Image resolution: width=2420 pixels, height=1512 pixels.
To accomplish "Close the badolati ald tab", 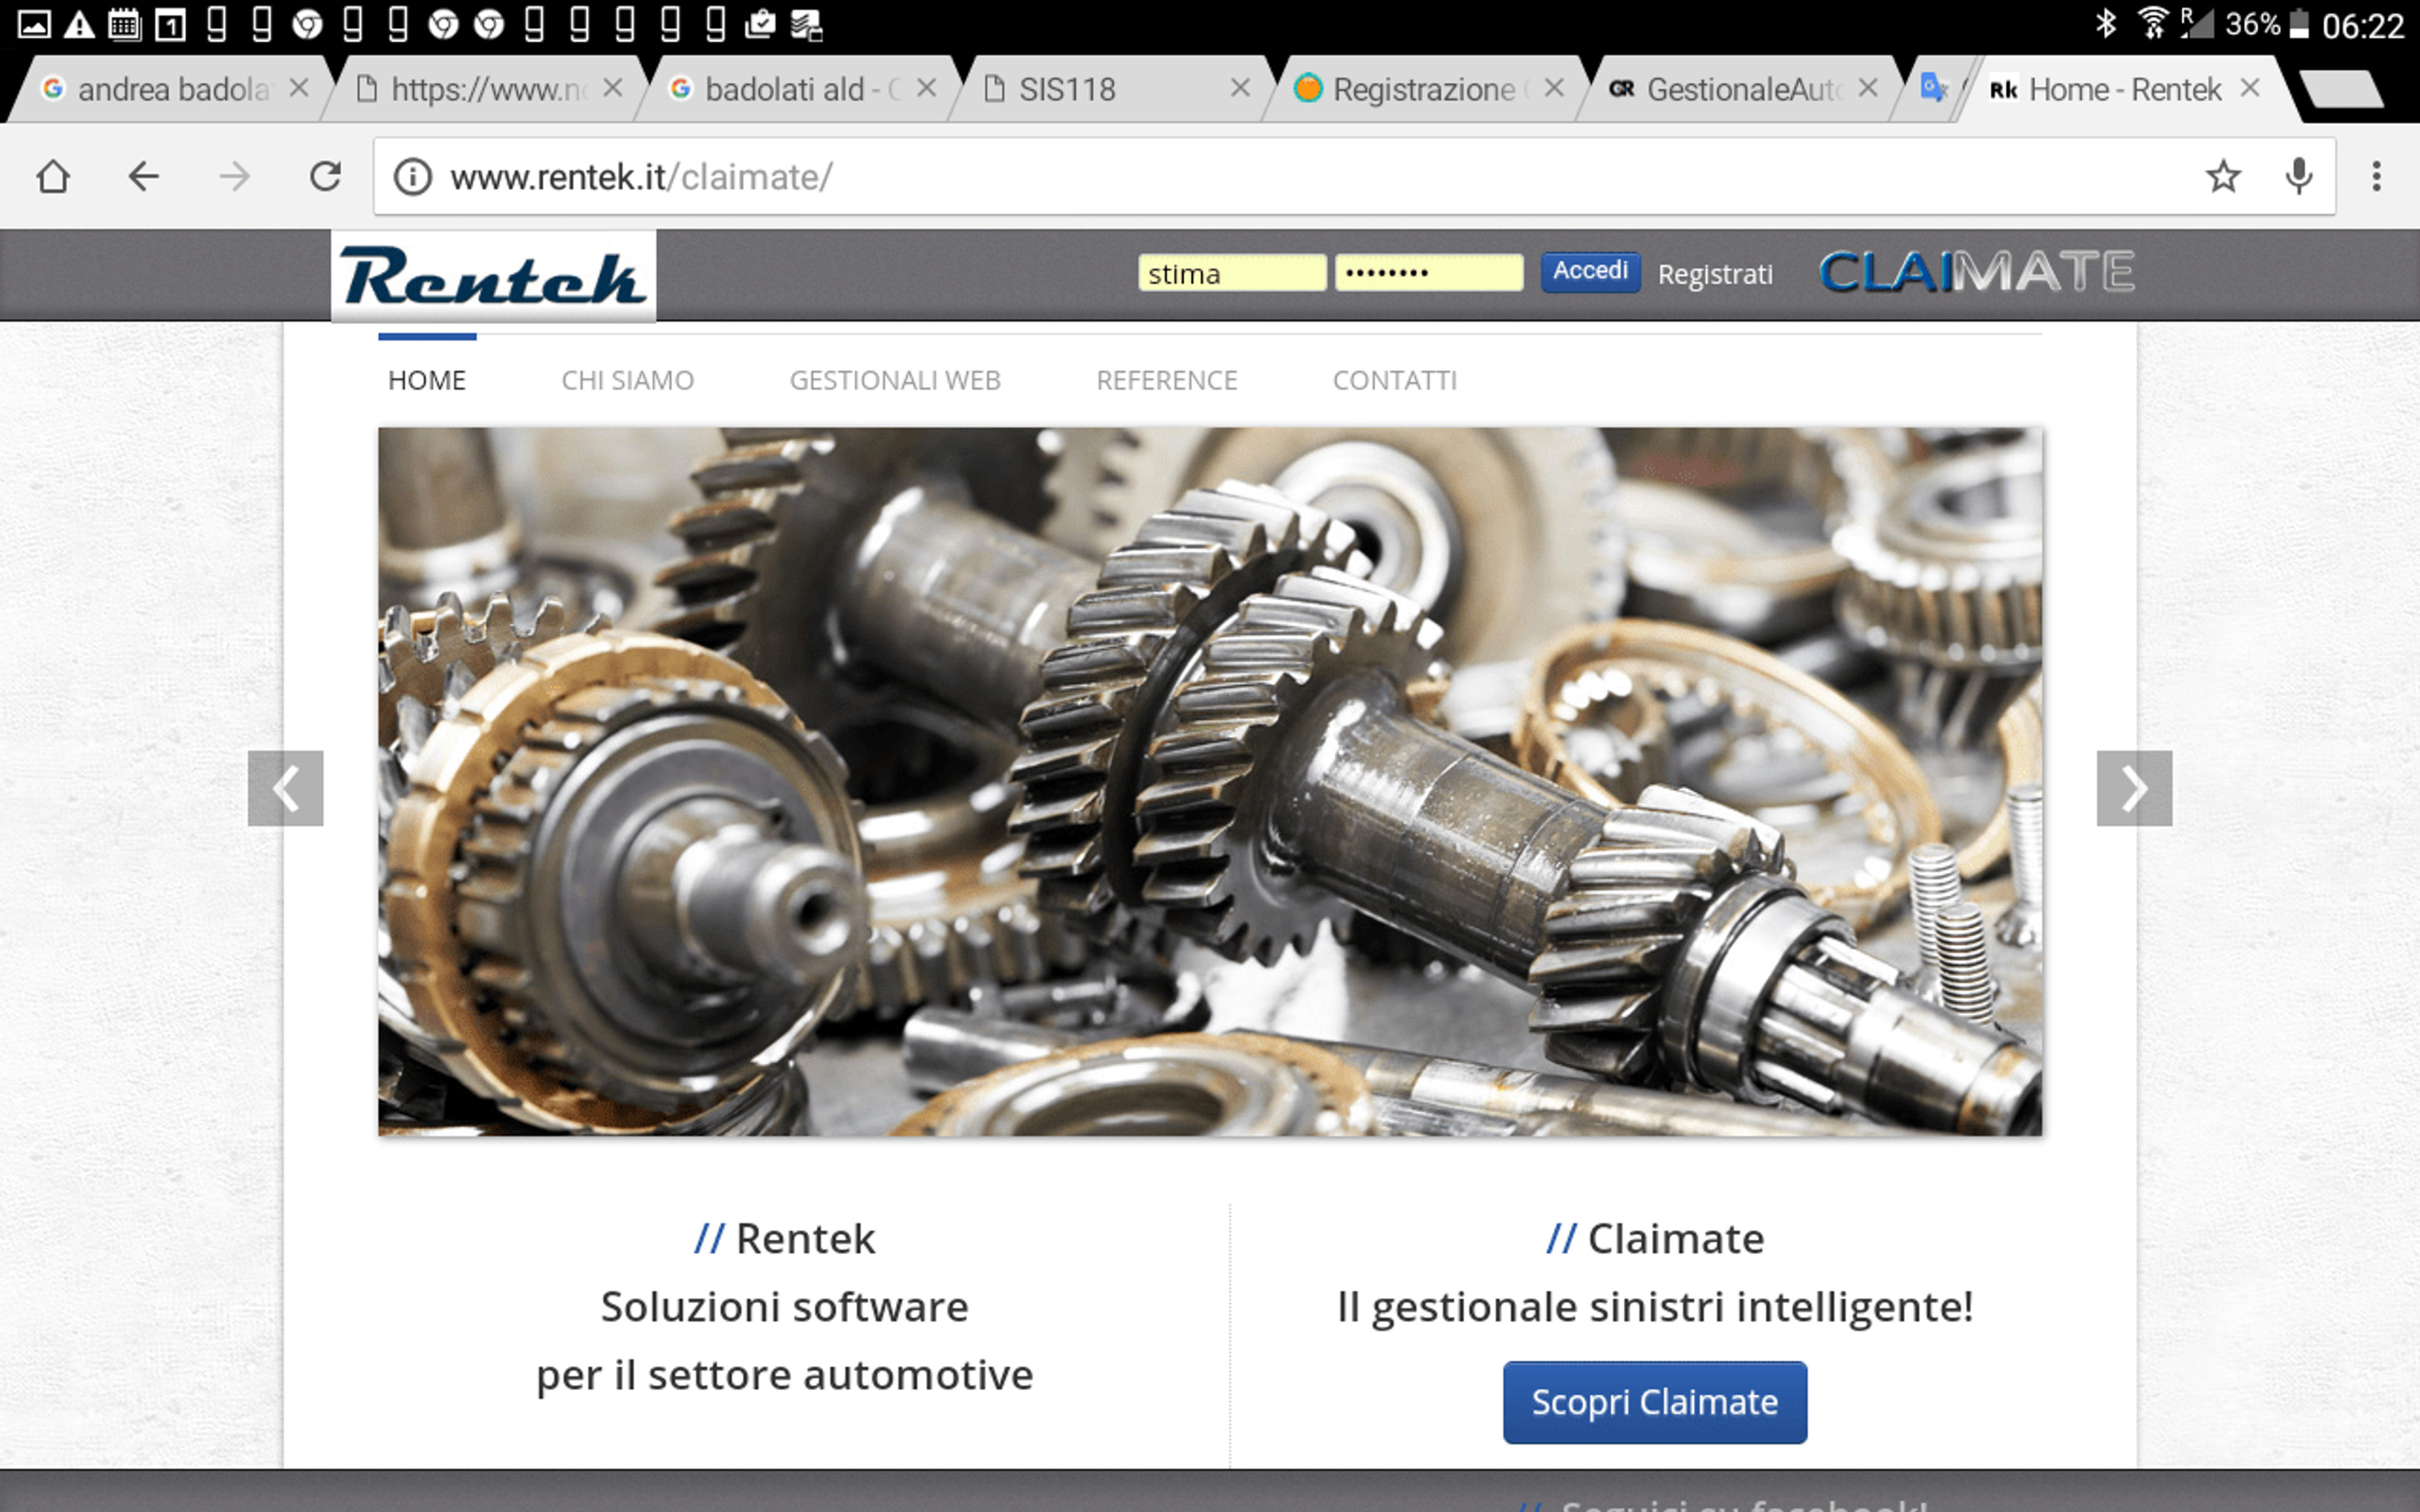I will 926,88.
